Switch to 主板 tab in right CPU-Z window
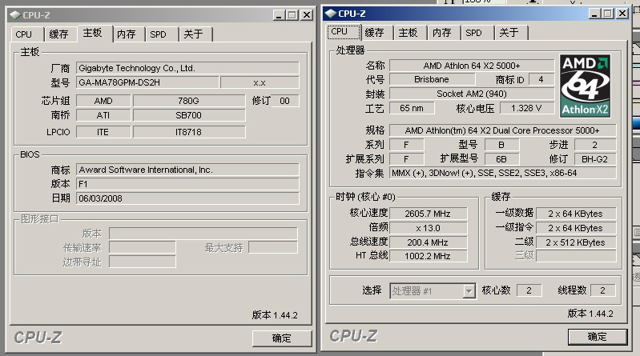 pos(409,33)
